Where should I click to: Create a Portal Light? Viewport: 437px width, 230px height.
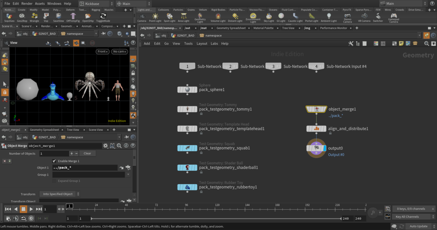[311, 17]
